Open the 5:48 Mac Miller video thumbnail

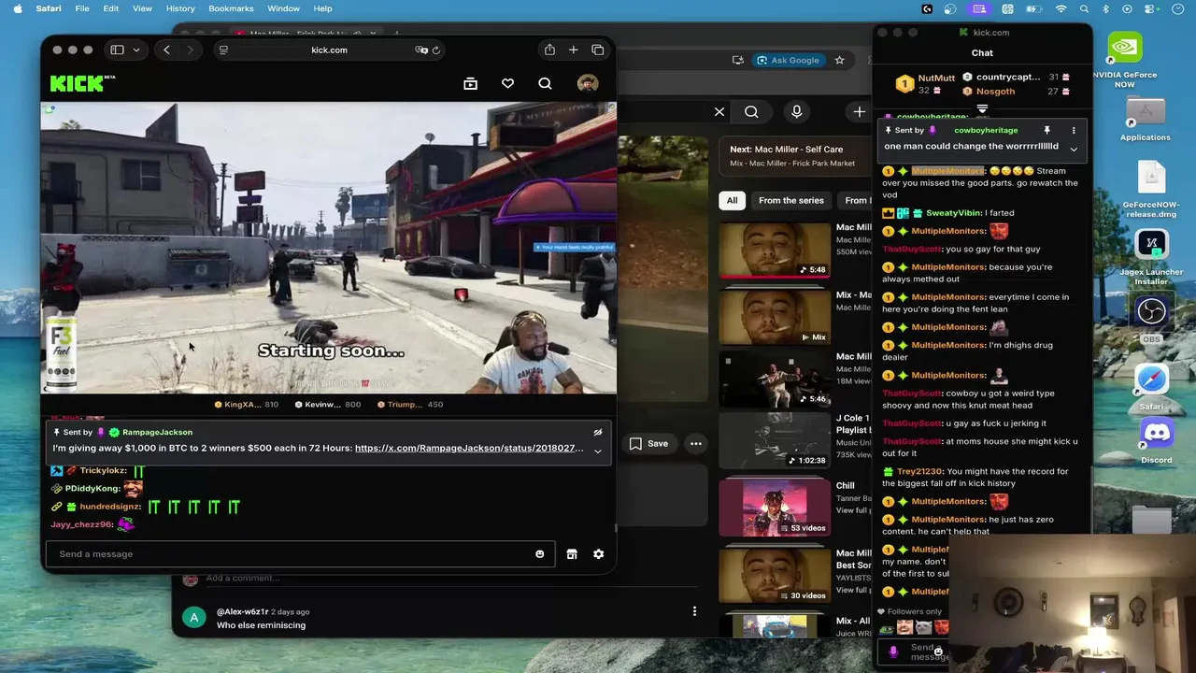point(774,250)
